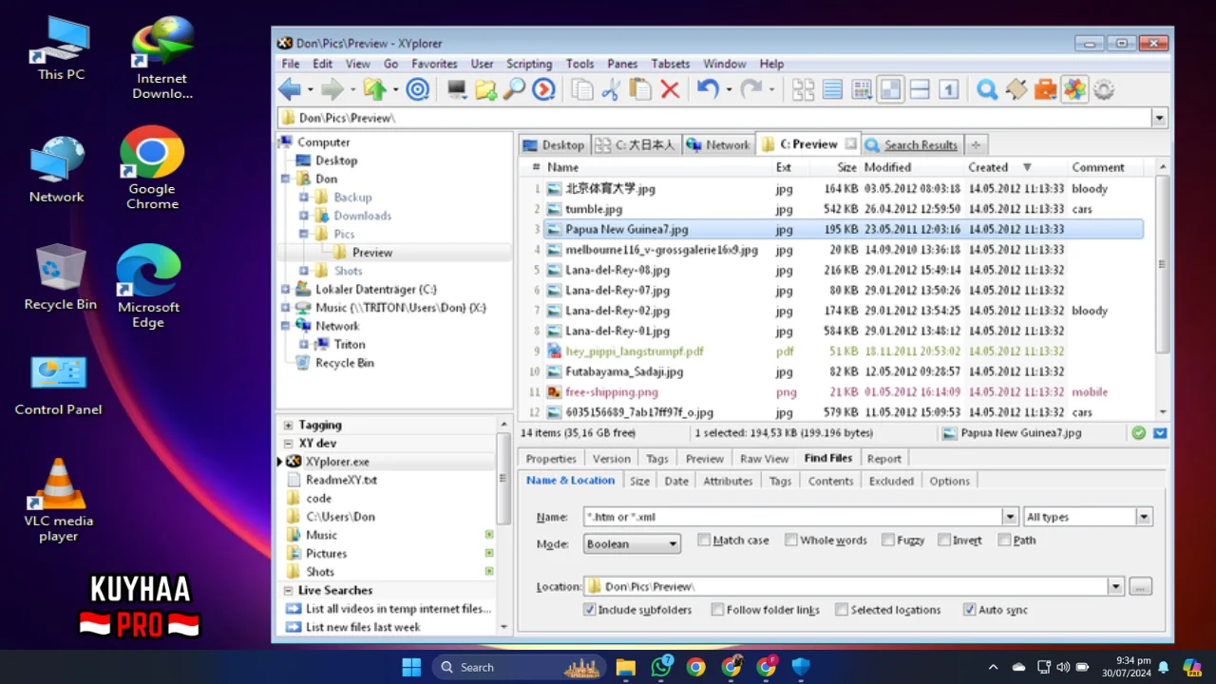Image resolution: width=1216 pixels, height=684 pixels.
Task: Open the address bar dropdown arrow
Action: pyautogui.click(x=1159, y=118)
